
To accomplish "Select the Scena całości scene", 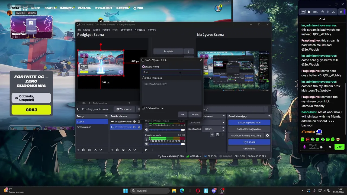I will (x=92, y=127).
